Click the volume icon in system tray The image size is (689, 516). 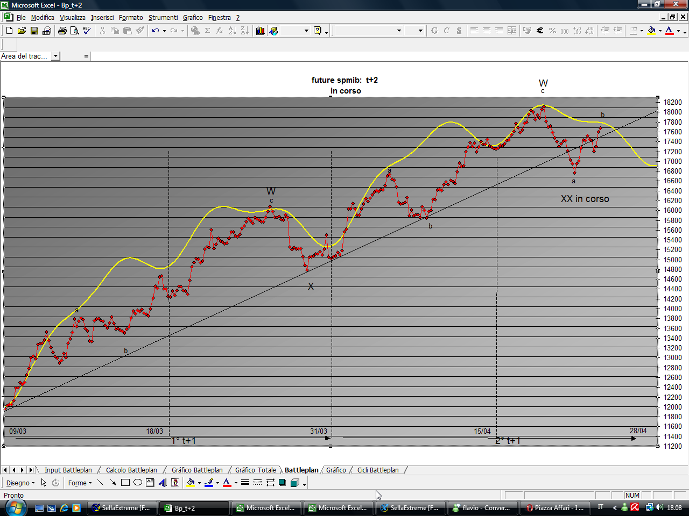[x=659, y=507]
